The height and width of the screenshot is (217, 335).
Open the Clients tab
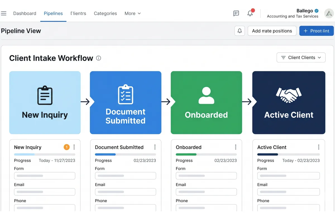pos(78,13)
